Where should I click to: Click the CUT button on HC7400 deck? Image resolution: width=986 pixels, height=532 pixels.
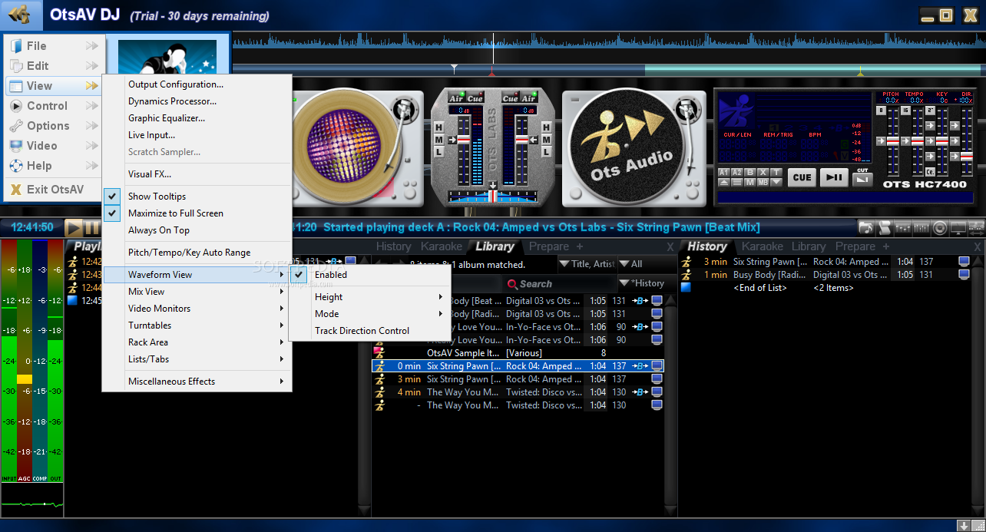862,180
